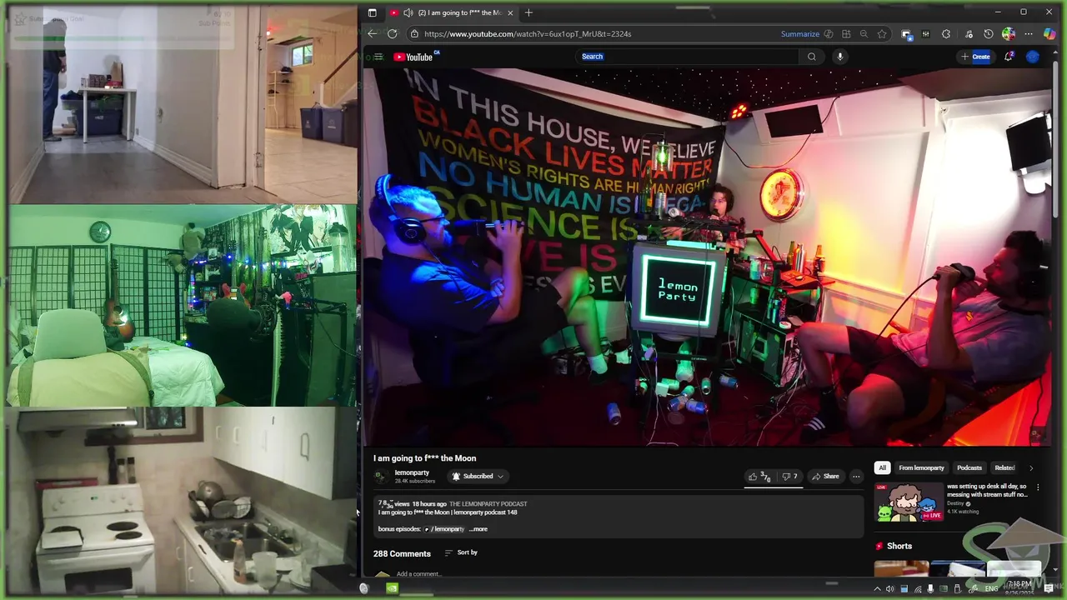Image resolution: width=1067 pixels, height=600 pixels.
Task: Open the media control music note icon
Action: tap(968, 34)
